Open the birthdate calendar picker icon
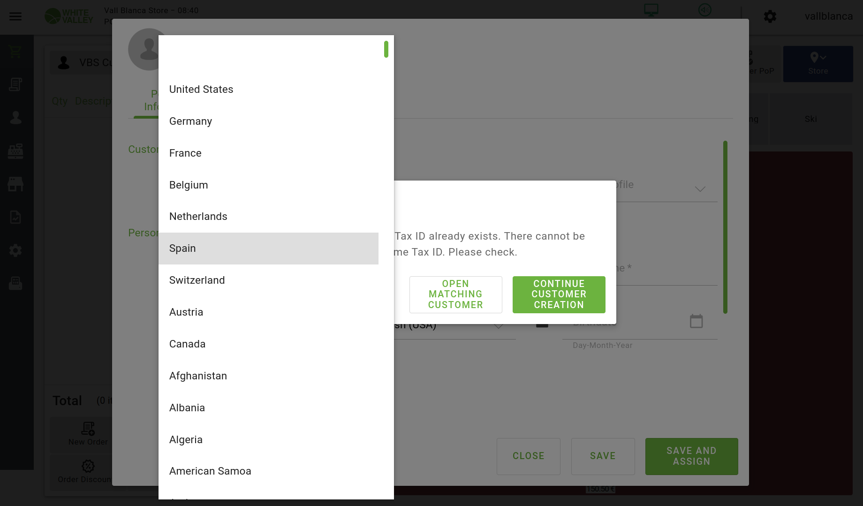 click(x=696, y=321)
